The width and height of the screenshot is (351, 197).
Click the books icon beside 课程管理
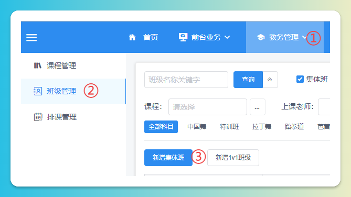click(x=37, y=65)
